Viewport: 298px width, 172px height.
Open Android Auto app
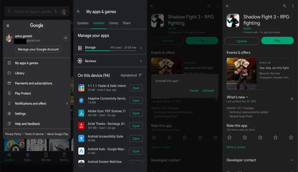click(136, 151)
